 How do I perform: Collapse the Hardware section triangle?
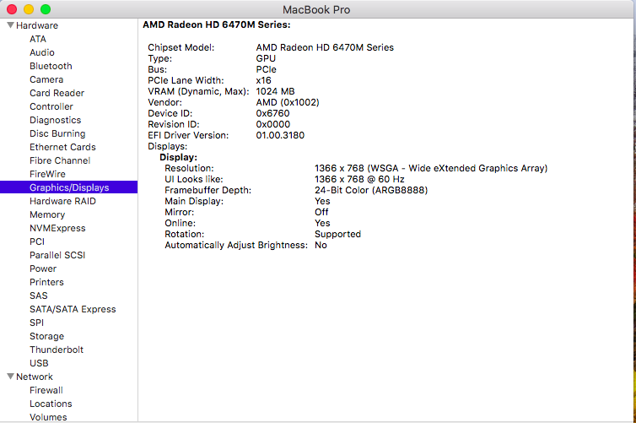pyautogui.click(x=11, y=25)
